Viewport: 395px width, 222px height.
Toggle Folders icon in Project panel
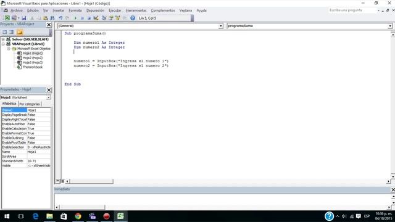(x=20, y=32)
